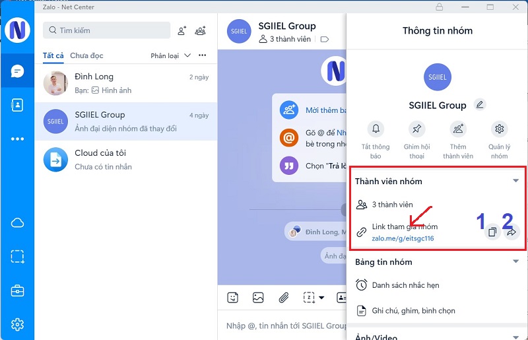
Task: Open Ghi chú, ghim, bình chọn
Action: coord(437,311)
